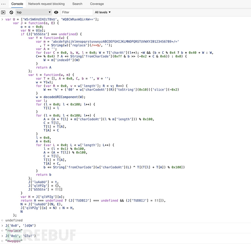Open the Network request blocking tab
Viewport: 251px width, 244px height.
pos(46,4)
